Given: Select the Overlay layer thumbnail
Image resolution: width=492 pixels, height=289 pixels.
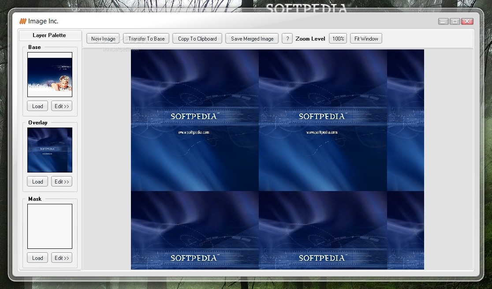Looking at the screenshot, I should tap(50, 150).
